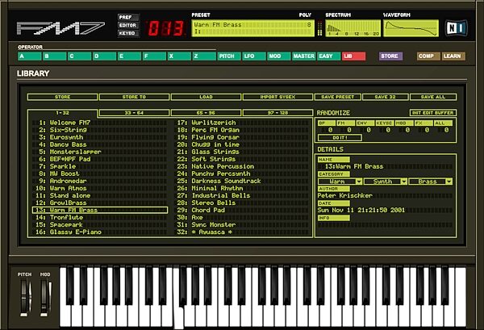
Task: Click the ENV randomize amount value
Action: pos(369,130)
